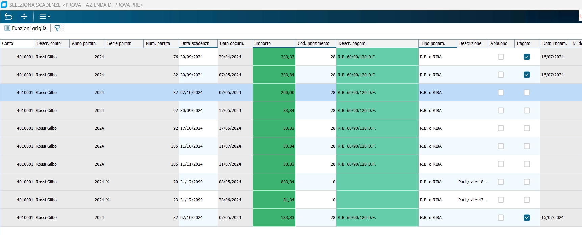This screenshot has width=582, height=235.
Task: Check Abbuono for the 833,34 row
Action: [x=501, y=182]
